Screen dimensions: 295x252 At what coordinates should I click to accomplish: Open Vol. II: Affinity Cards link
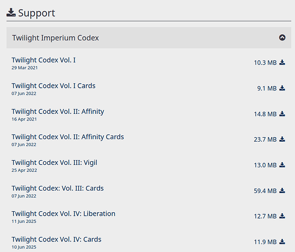[68, 137]
